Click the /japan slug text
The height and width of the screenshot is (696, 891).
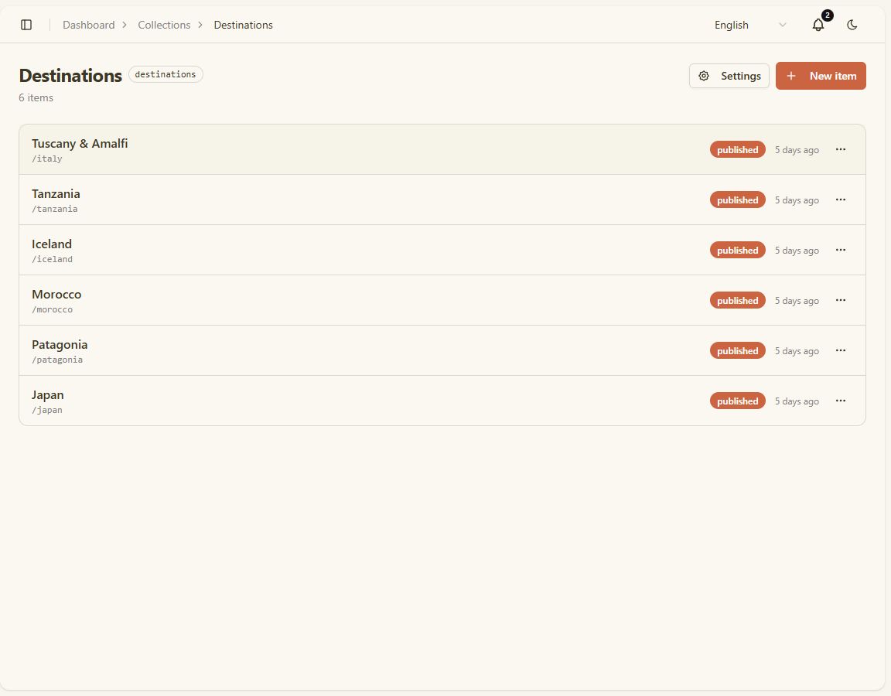[47, 410]
